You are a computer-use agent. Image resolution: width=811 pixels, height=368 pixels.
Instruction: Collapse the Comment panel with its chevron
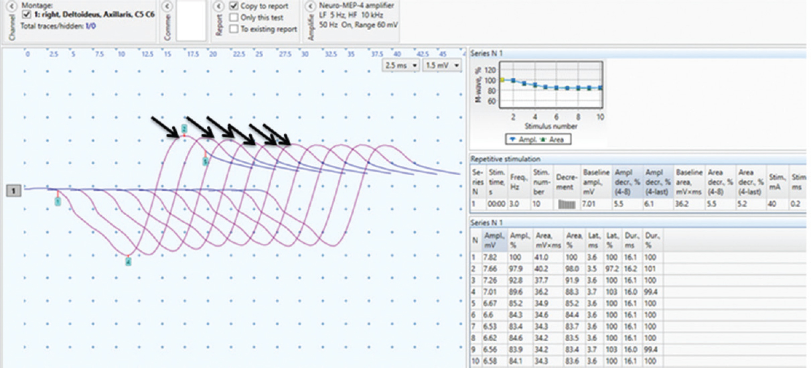pos(167,7)
